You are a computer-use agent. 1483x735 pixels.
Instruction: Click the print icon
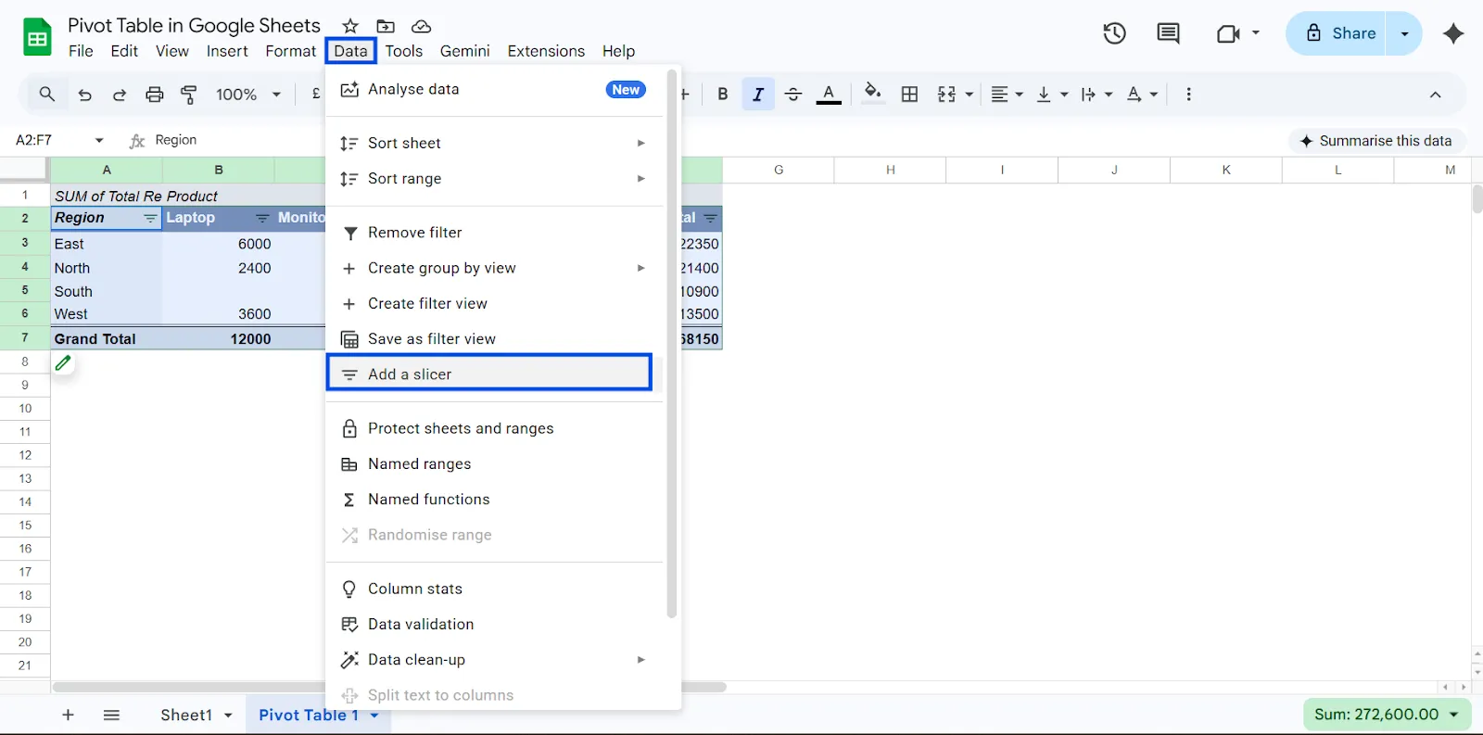[x=155, y=95]
